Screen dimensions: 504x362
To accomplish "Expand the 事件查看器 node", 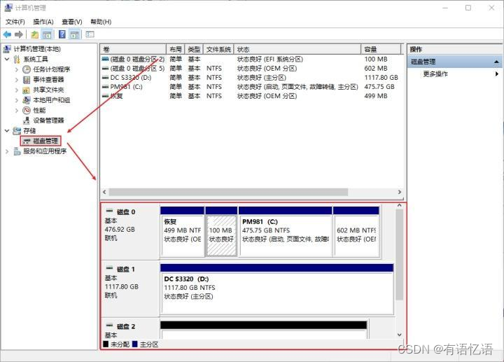I will point(17,80).
